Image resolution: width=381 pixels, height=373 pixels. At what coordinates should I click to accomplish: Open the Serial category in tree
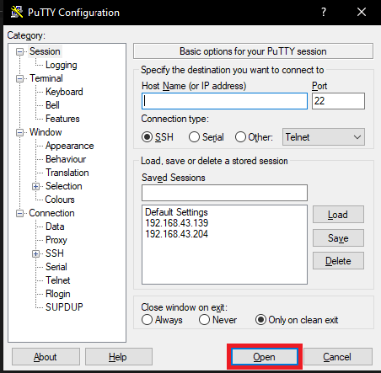pos(56,267)
